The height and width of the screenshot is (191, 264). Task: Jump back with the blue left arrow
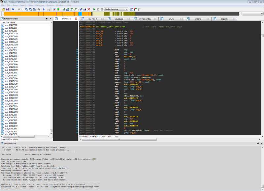[x=13, y=9]
